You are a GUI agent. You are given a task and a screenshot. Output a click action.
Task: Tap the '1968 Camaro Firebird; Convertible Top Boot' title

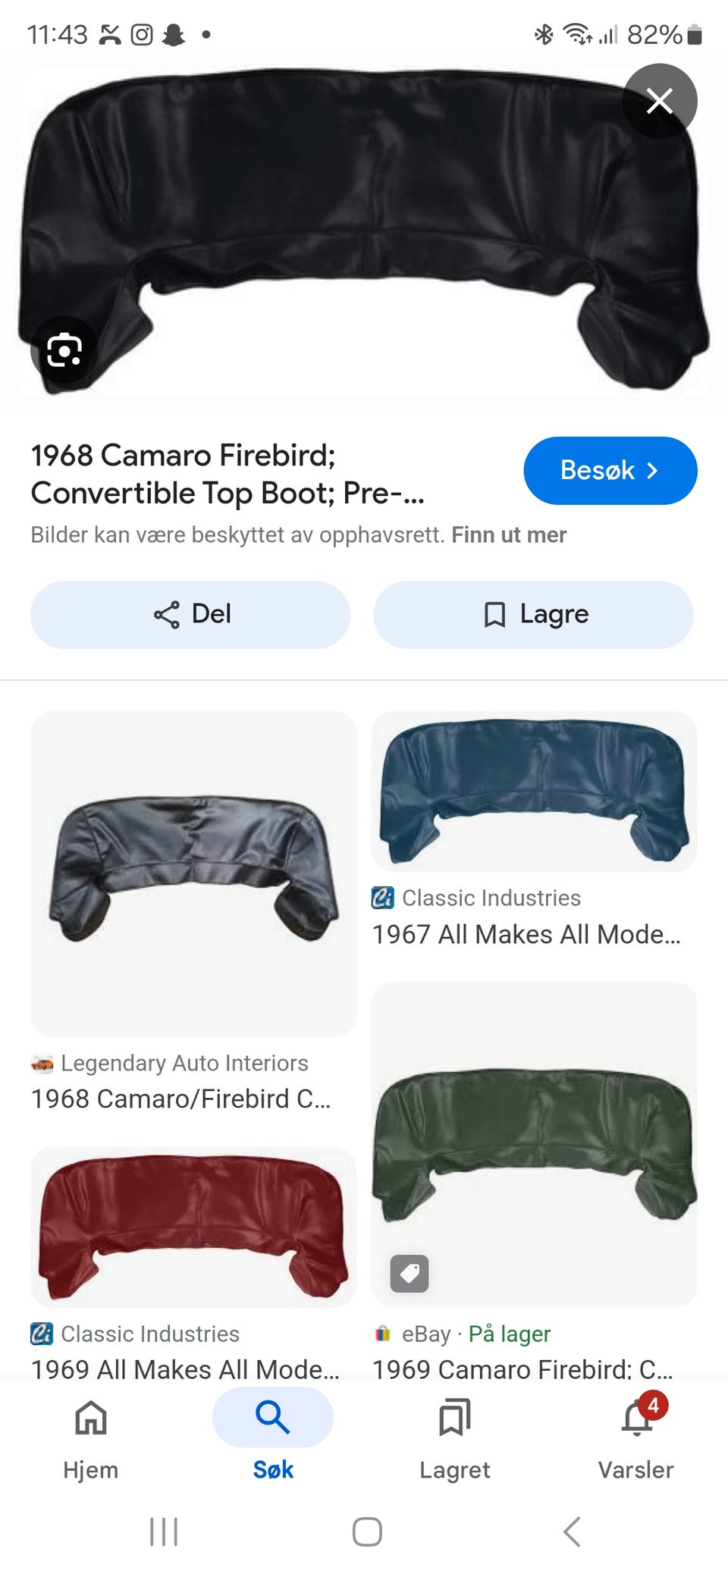227,475
